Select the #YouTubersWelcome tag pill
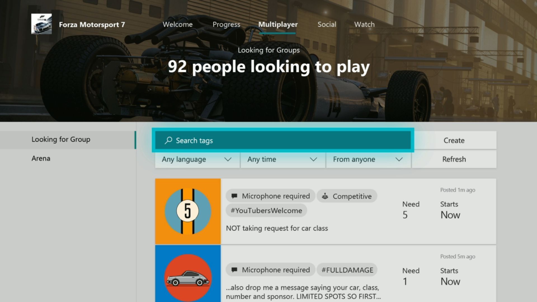537x302 pixels. pos(266,210)
